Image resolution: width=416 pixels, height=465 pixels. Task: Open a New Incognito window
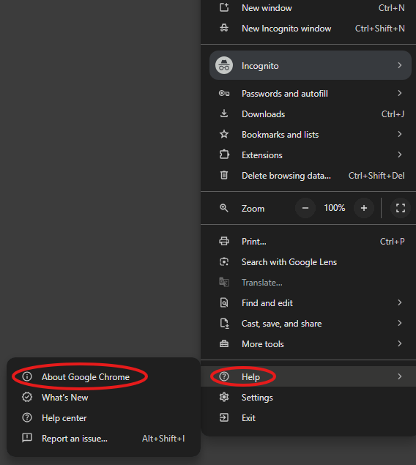click(308, 29)
